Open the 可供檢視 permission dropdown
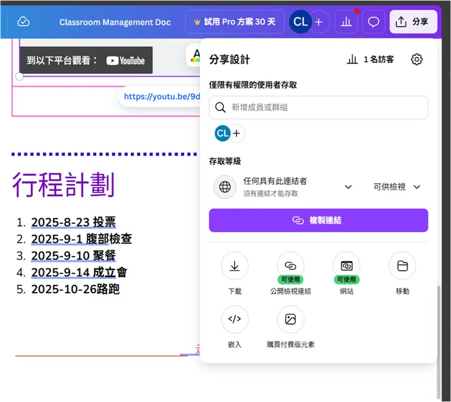Screen dimensions: 451x402 tap(397, 187)
